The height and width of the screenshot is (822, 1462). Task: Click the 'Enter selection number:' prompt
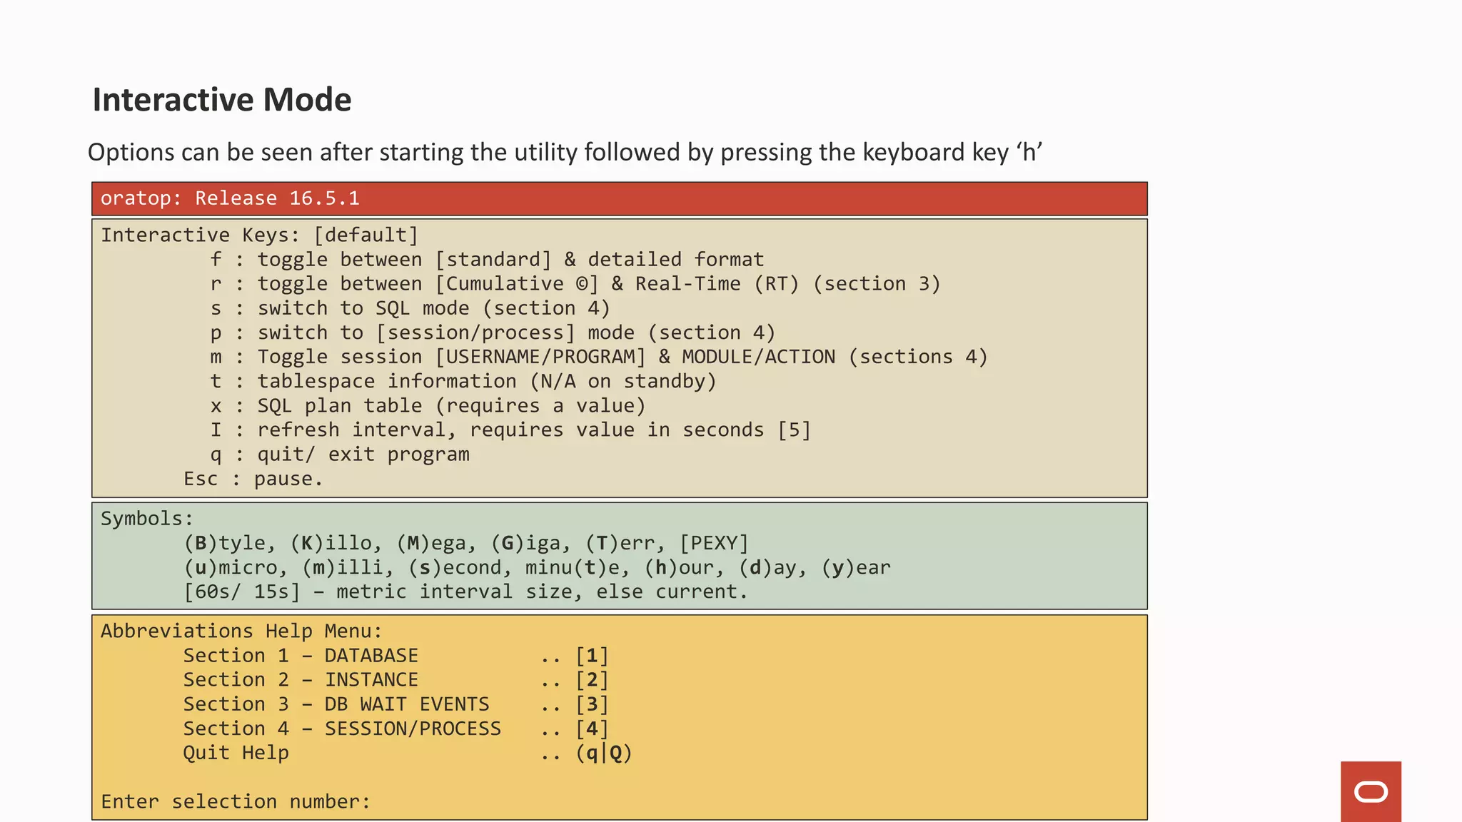click(236, 802)
